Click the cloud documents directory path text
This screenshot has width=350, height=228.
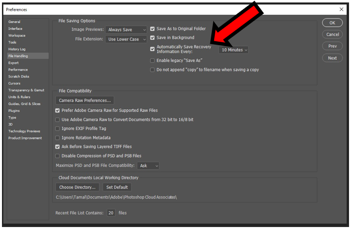[x=116, y=197]
